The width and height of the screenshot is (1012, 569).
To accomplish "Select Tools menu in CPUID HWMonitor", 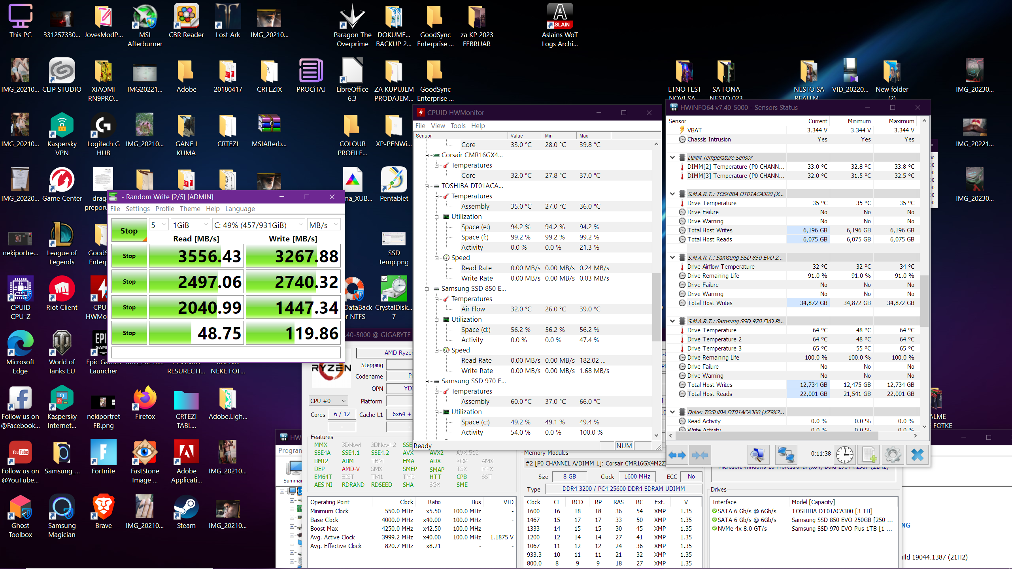I will click(x=458, y=125).
